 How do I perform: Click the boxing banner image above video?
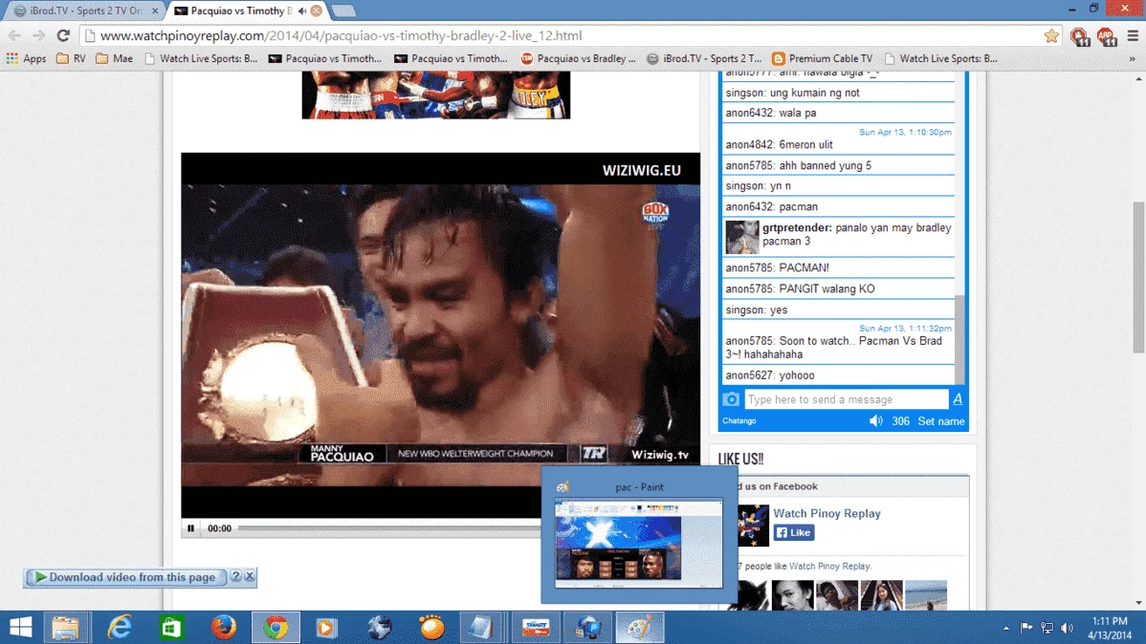pyautogui.click(x=435, y=95)
